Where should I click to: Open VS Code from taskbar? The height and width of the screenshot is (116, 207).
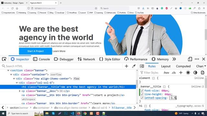pyautogui.click(x=72, y=113)
